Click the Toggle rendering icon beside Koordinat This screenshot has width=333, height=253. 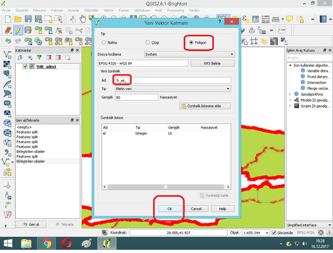point(104,233)
